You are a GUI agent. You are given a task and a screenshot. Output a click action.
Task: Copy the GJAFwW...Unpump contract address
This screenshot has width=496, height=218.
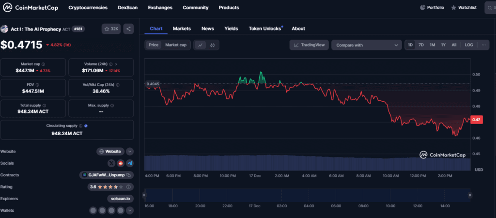128,175
